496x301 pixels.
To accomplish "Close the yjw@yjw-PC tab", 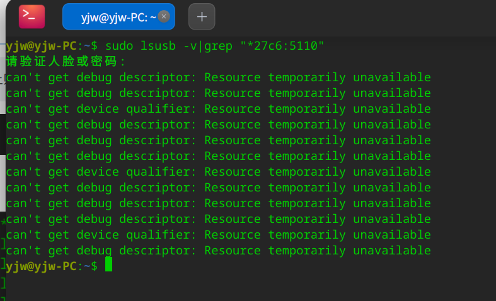I will point(164,17).
